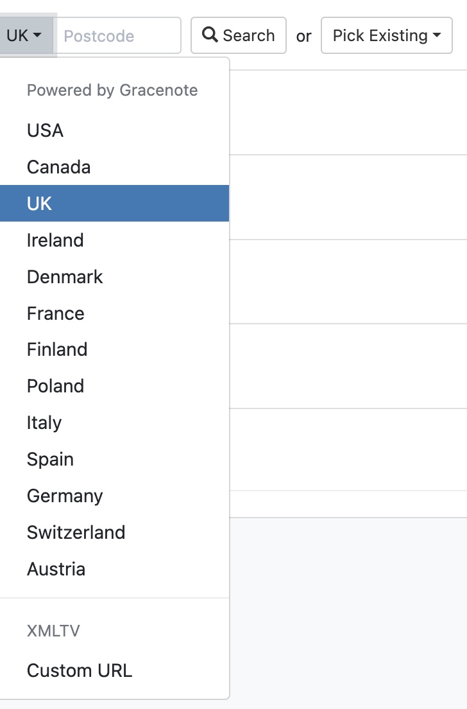Click the caret arrow next to UK
Viewport: 467px width, 709px height.
[38, 36]
